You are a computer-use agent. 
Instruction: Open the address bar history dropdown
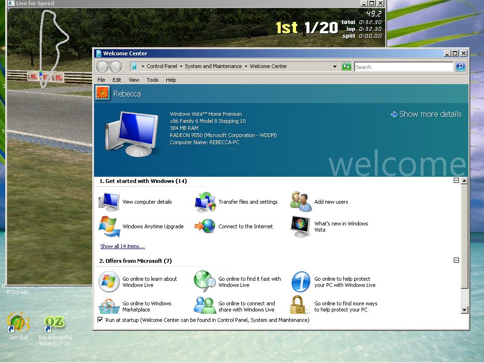(335, 66)
